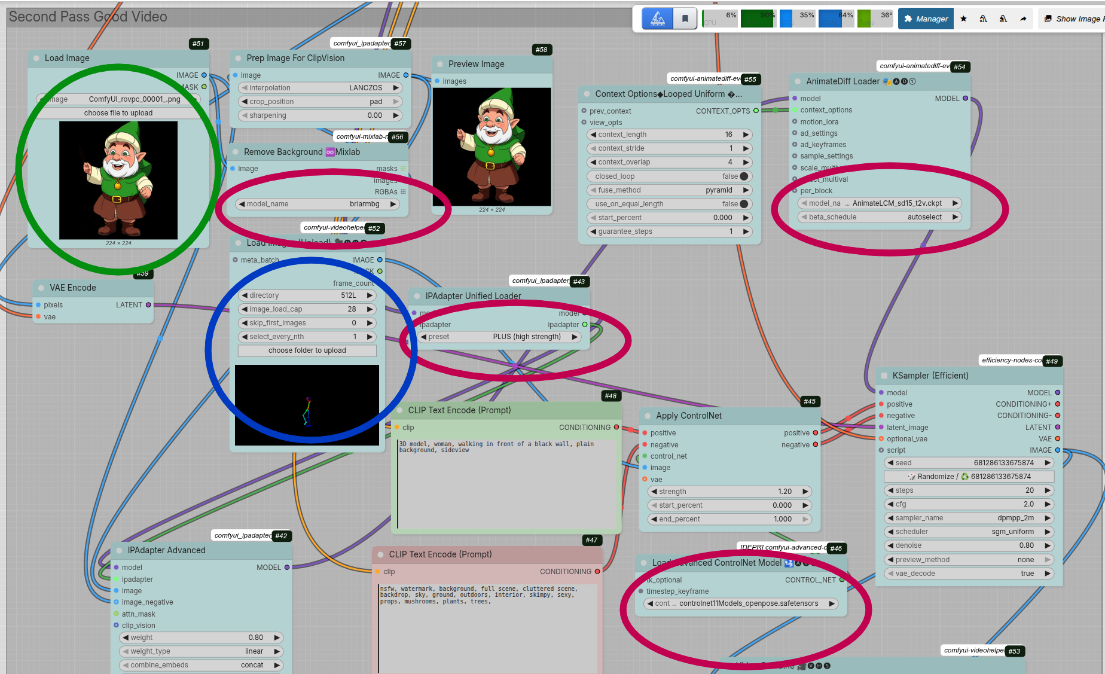Collapse the Context Options node via its dot
Screen dimensions: 1105x674
(x=587, y=94)
